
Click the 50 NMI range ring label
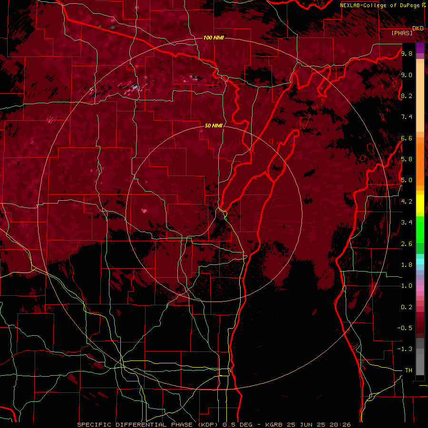coord(214,126)
